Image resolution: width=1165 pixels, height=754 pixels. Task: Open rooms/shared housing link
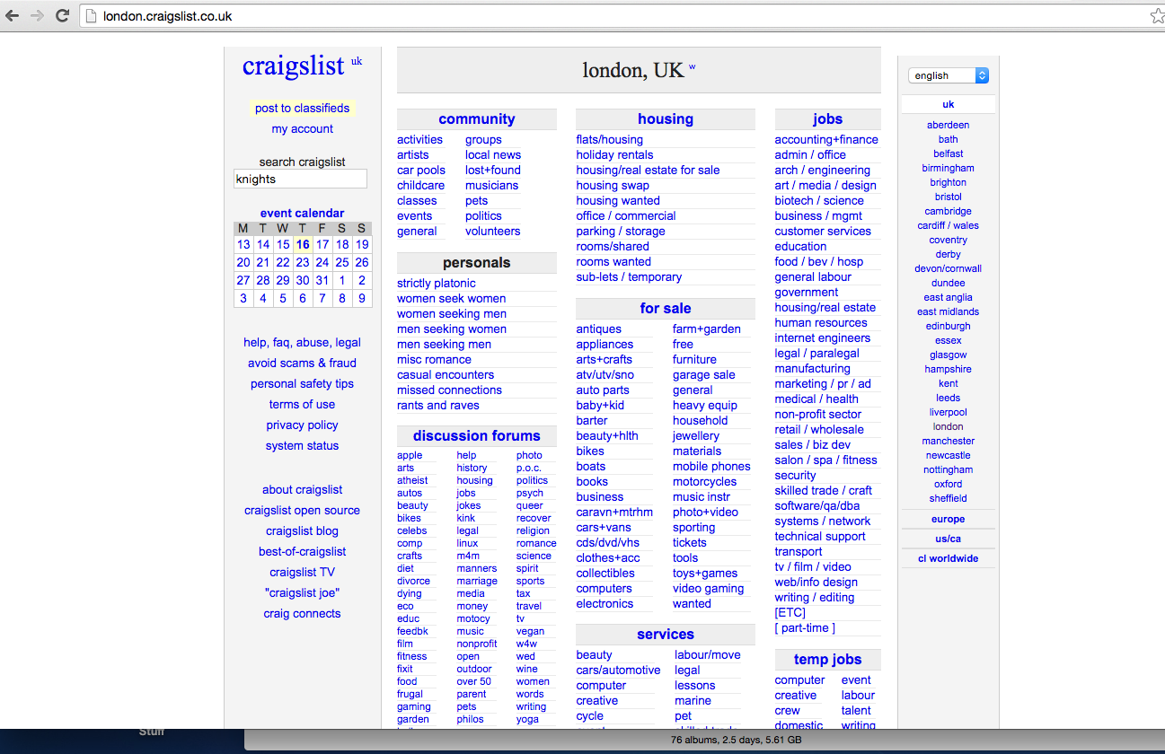tap(613, 246)
